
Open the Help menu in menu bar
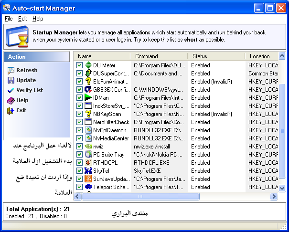pos(38,19)
